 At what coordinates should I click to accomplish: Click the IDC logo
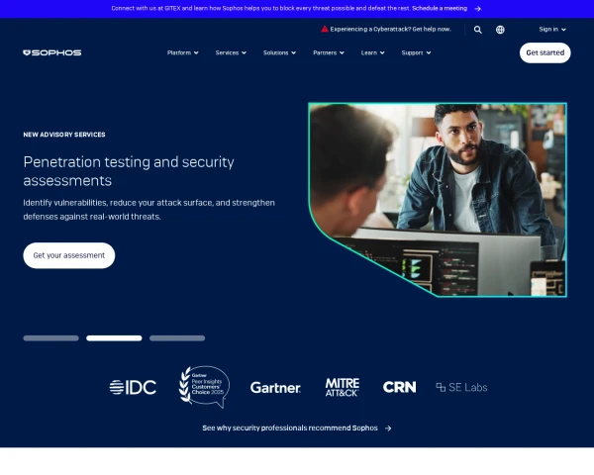[x=133, y=387]
